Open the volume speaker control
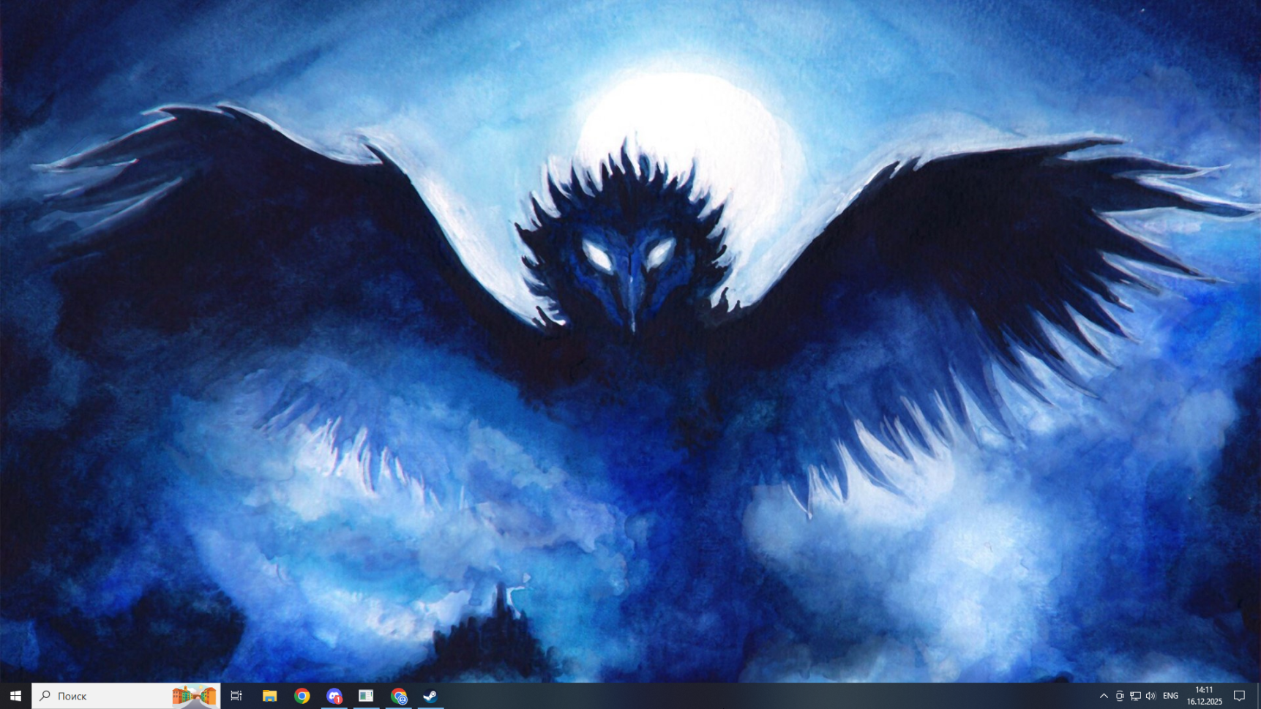The height and width of the screenshot is (709, 1261). (x=1150, y=696)
